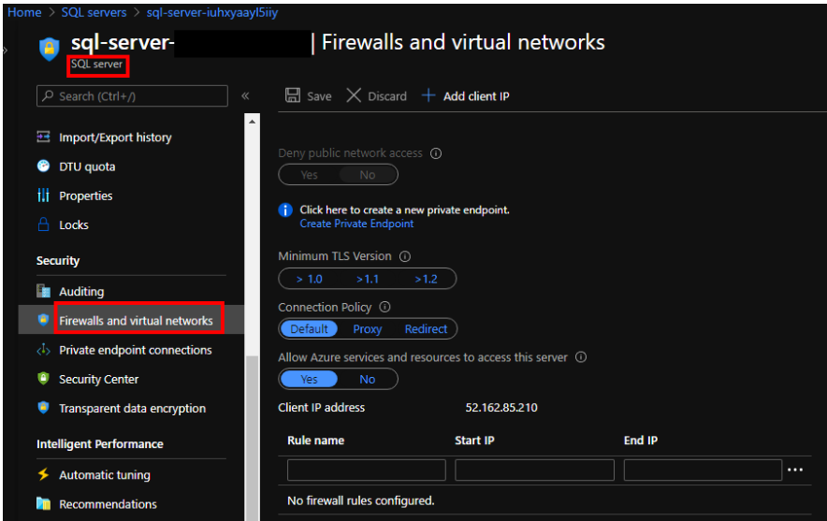The width and height of the screenshot is (827, 521).
Task: Click info icon beside Minimum TLS Version
Action: click(405, 256)
